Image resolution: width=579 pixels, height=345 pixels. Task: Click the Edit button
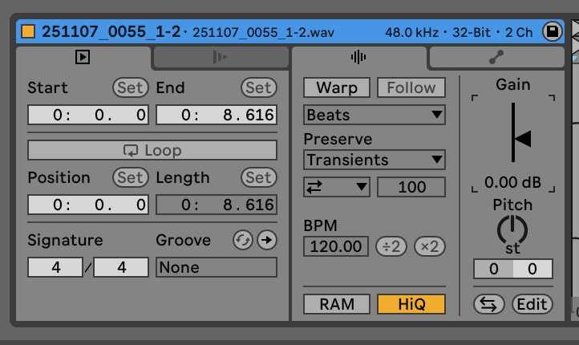(532, 304)
